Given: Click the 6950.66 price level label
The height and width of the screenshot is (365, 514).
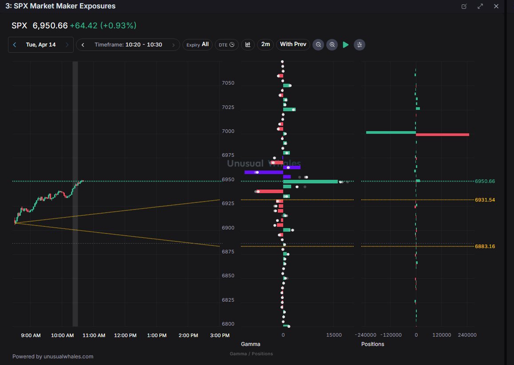Looking at the screenshot, I should pyautogui.click(x=485, y=181).
